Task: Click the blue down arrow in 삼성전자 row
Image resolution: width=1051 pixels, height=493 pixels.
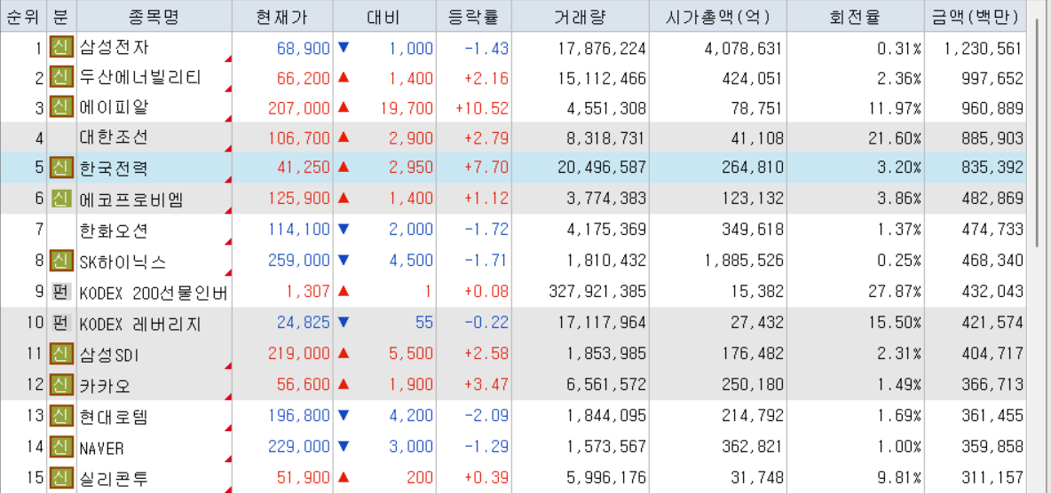Action: click(x=344, y=48)
